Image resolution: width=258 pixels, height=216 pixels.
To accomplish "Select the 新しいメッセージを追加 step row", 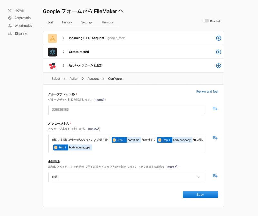I will [x=134, y=66].
